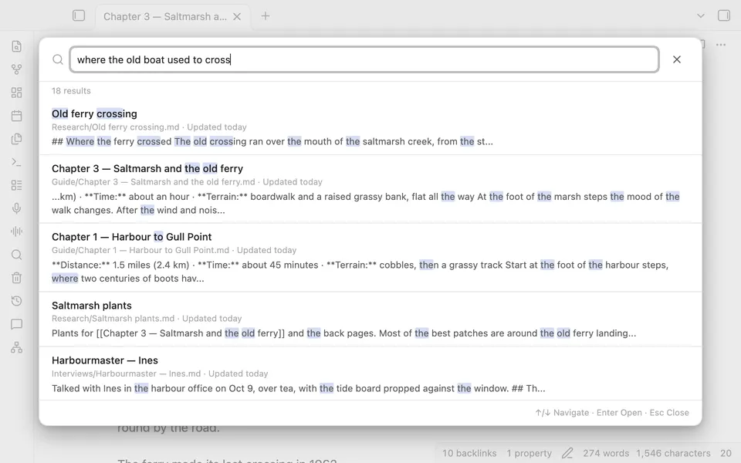
Task: Open the four-squares grid icon in left ribbon
Action: coord(16,93)
